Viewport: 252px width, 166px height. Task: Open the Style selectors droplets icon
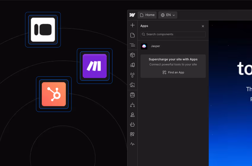pyautogui.click(x=133, y=75)
